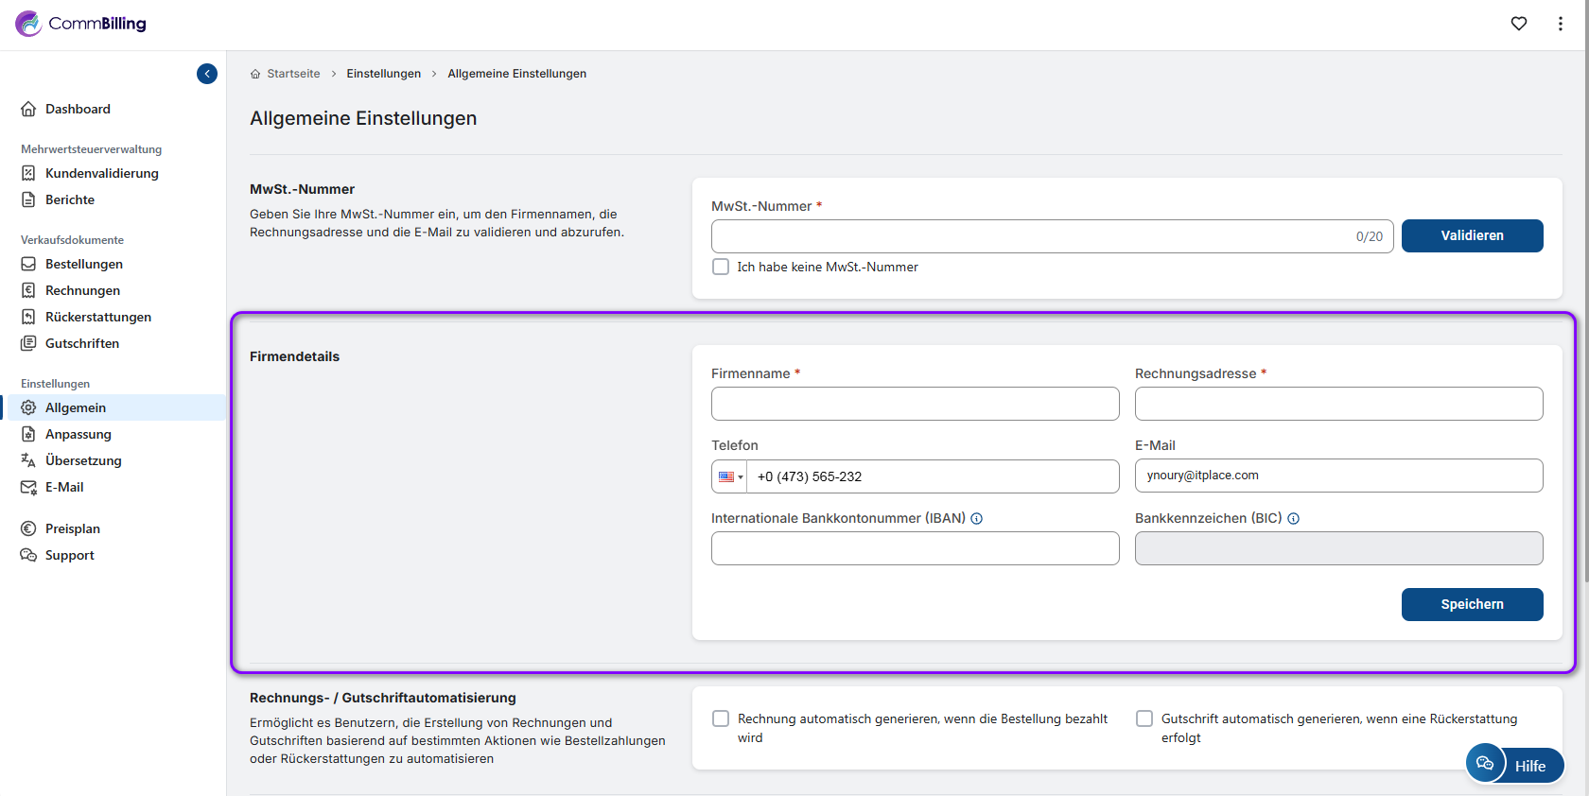Focus the IBAN input field
Screen dimensions: 1589x796
coord(916,548)
